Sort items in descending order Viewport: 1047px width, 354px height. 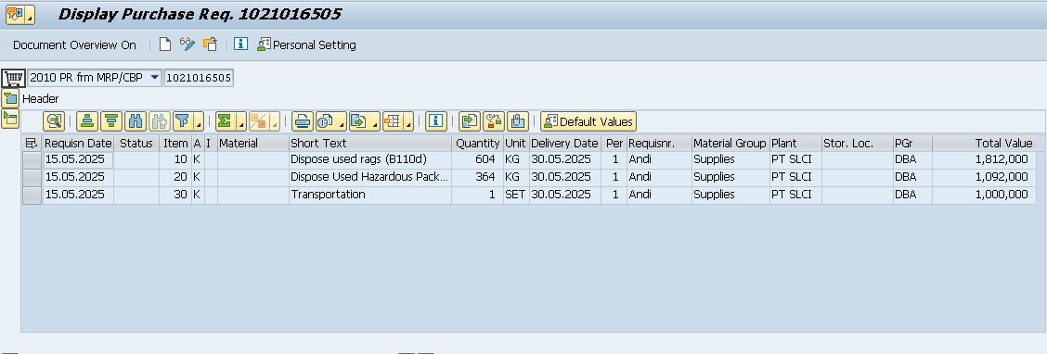[111, 121]
